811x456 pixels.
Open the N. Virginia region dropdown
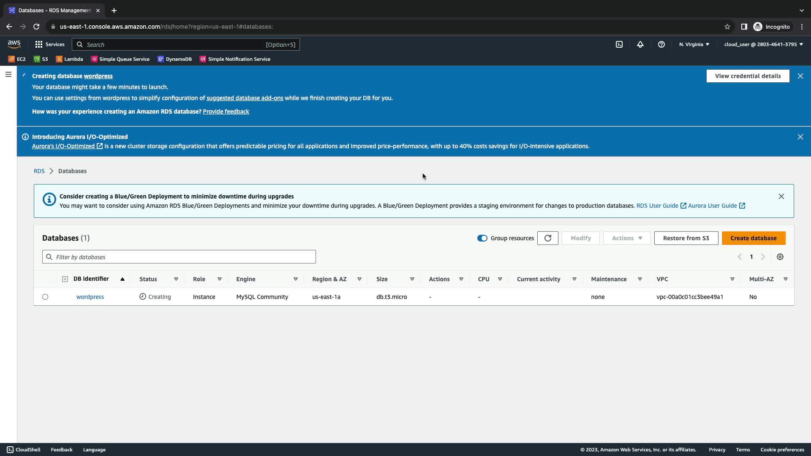[694, 44]
